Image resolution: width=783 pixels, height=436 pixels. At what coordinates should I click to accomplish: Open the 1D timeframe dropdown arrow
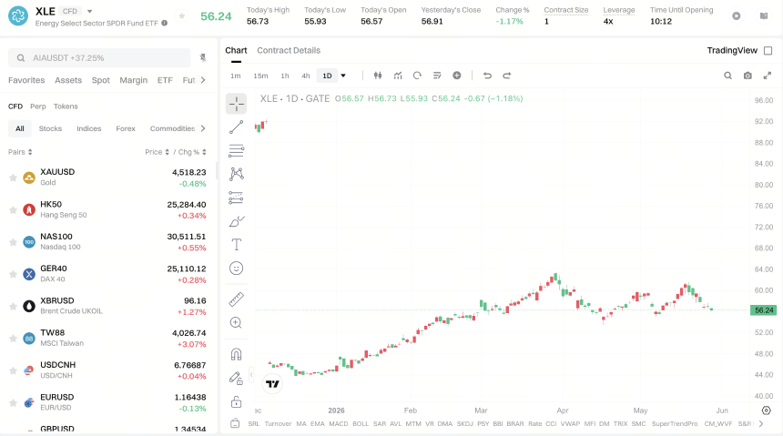coord(343,76)
